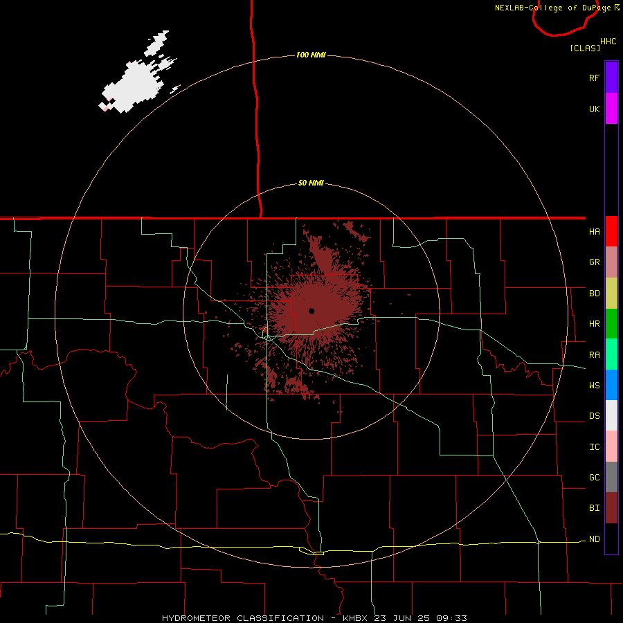Click the 100 NMI range ring label
The image size is (623, 623).
(x=311, y=55)
